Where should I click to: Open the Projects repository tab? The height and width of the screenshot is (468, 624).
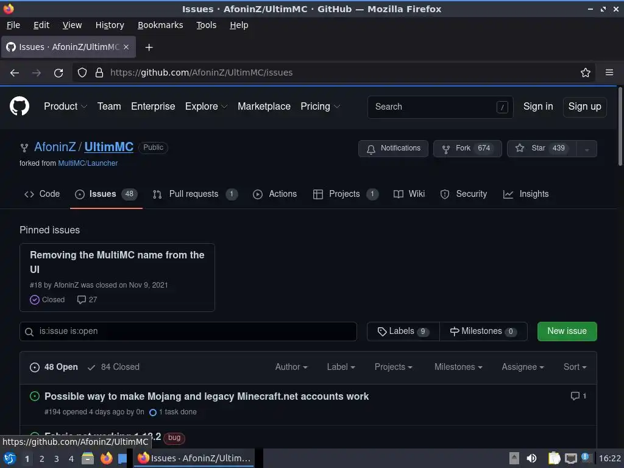click(x=346, y=194)
